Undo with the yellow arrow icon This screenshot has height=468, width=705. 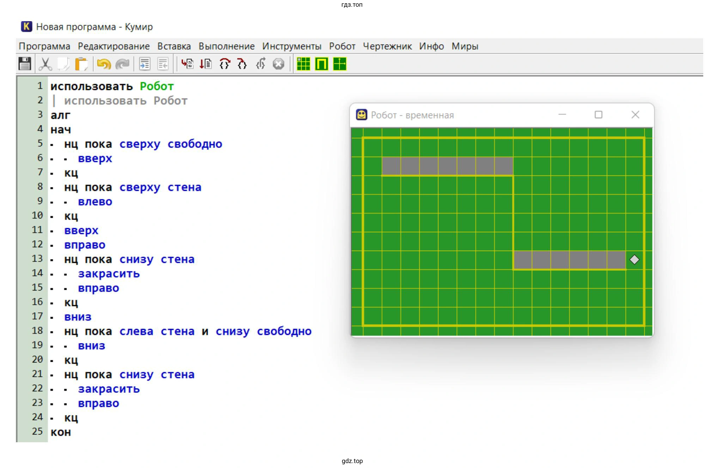[x=104, y=64]
